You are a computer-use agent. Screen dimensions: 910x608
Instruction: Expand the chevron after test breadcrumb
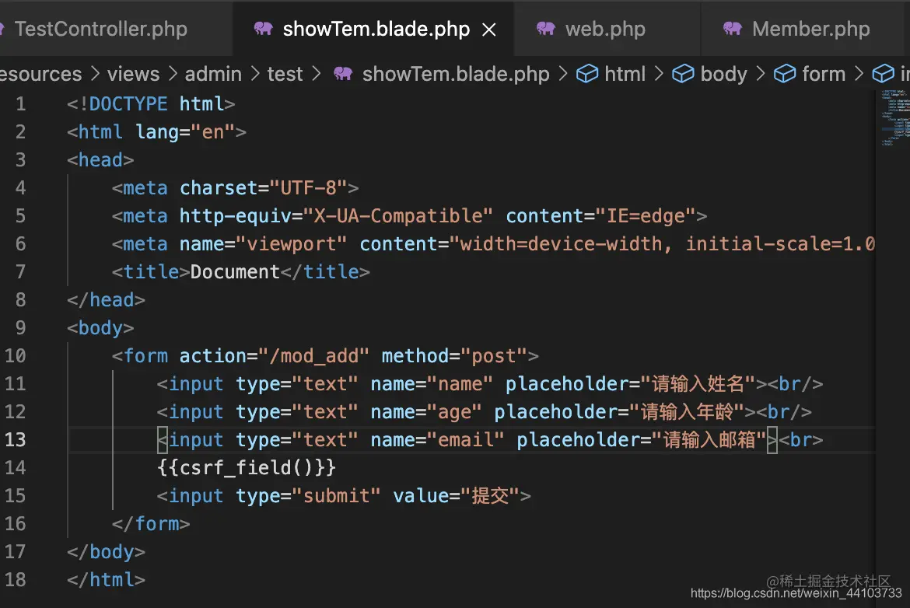[x=317, y=74]
